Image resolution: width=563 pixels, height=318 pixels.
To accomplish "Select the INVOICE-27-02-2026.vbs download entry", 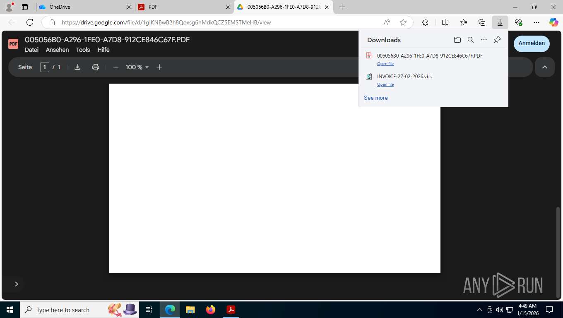I will coord(433,80).
